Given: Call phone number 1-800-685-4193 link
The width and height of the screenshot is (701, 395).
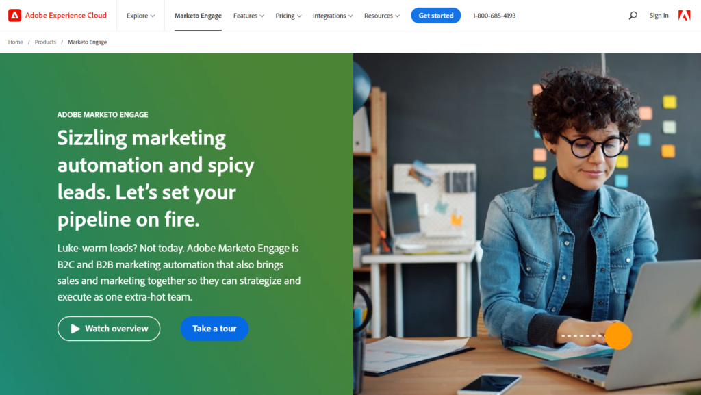Looking at the screenshot, I should point(494,16).
